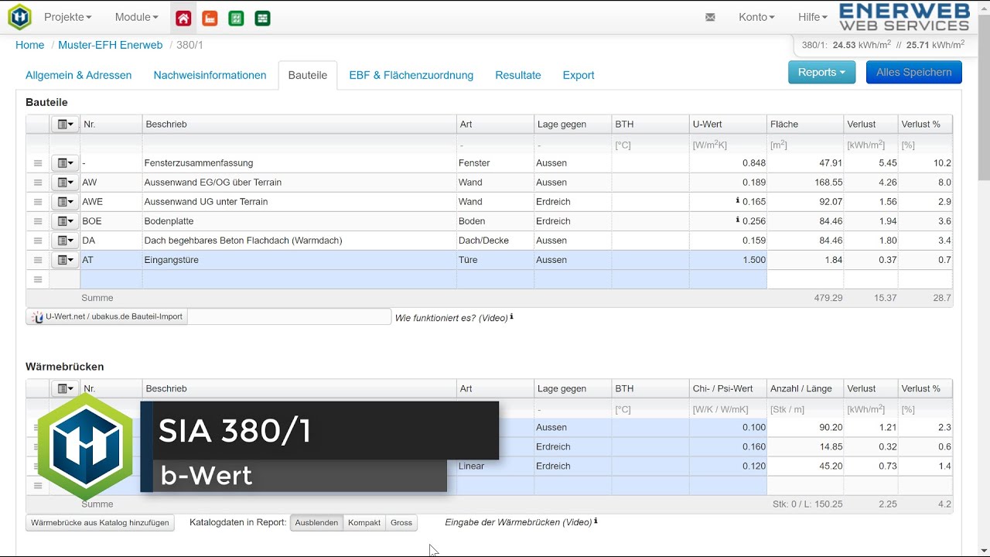Viewport: 990px width, 557px height.
Task: Switch to Export tab
Action: click(579, 75)
